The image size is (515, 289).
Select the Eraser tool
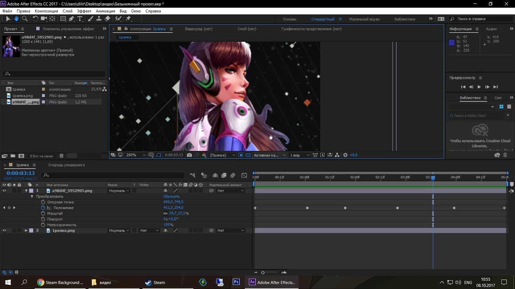click(107, 18)
